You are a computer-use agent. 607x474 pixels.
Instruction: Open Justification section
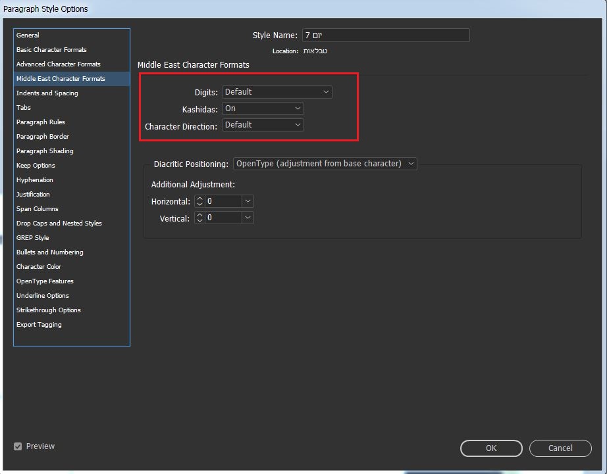[x=72, y=195]
